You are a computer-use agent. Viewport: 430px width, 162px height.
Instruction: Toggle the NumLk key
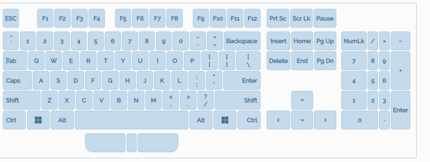[354, 41]
